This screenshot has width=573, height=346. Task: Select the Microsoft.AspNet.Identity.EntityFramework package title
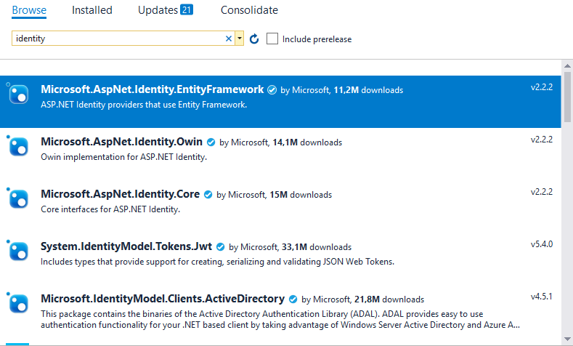point(152,89)
